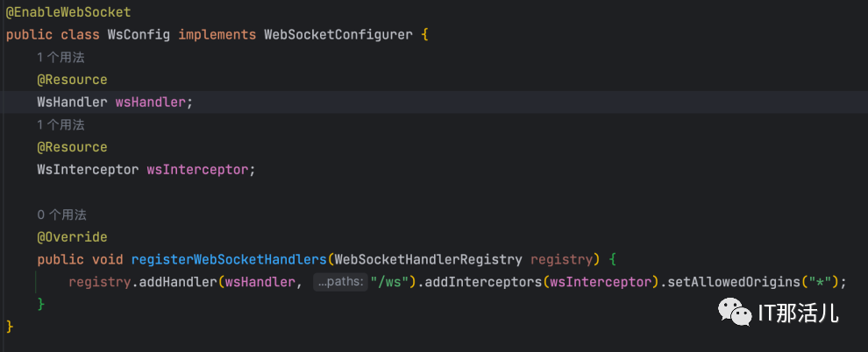Click the setAllowedOrigins method call
Viewport: 868px width, 352px height.
pyautogui.click(x=728, y=282)
